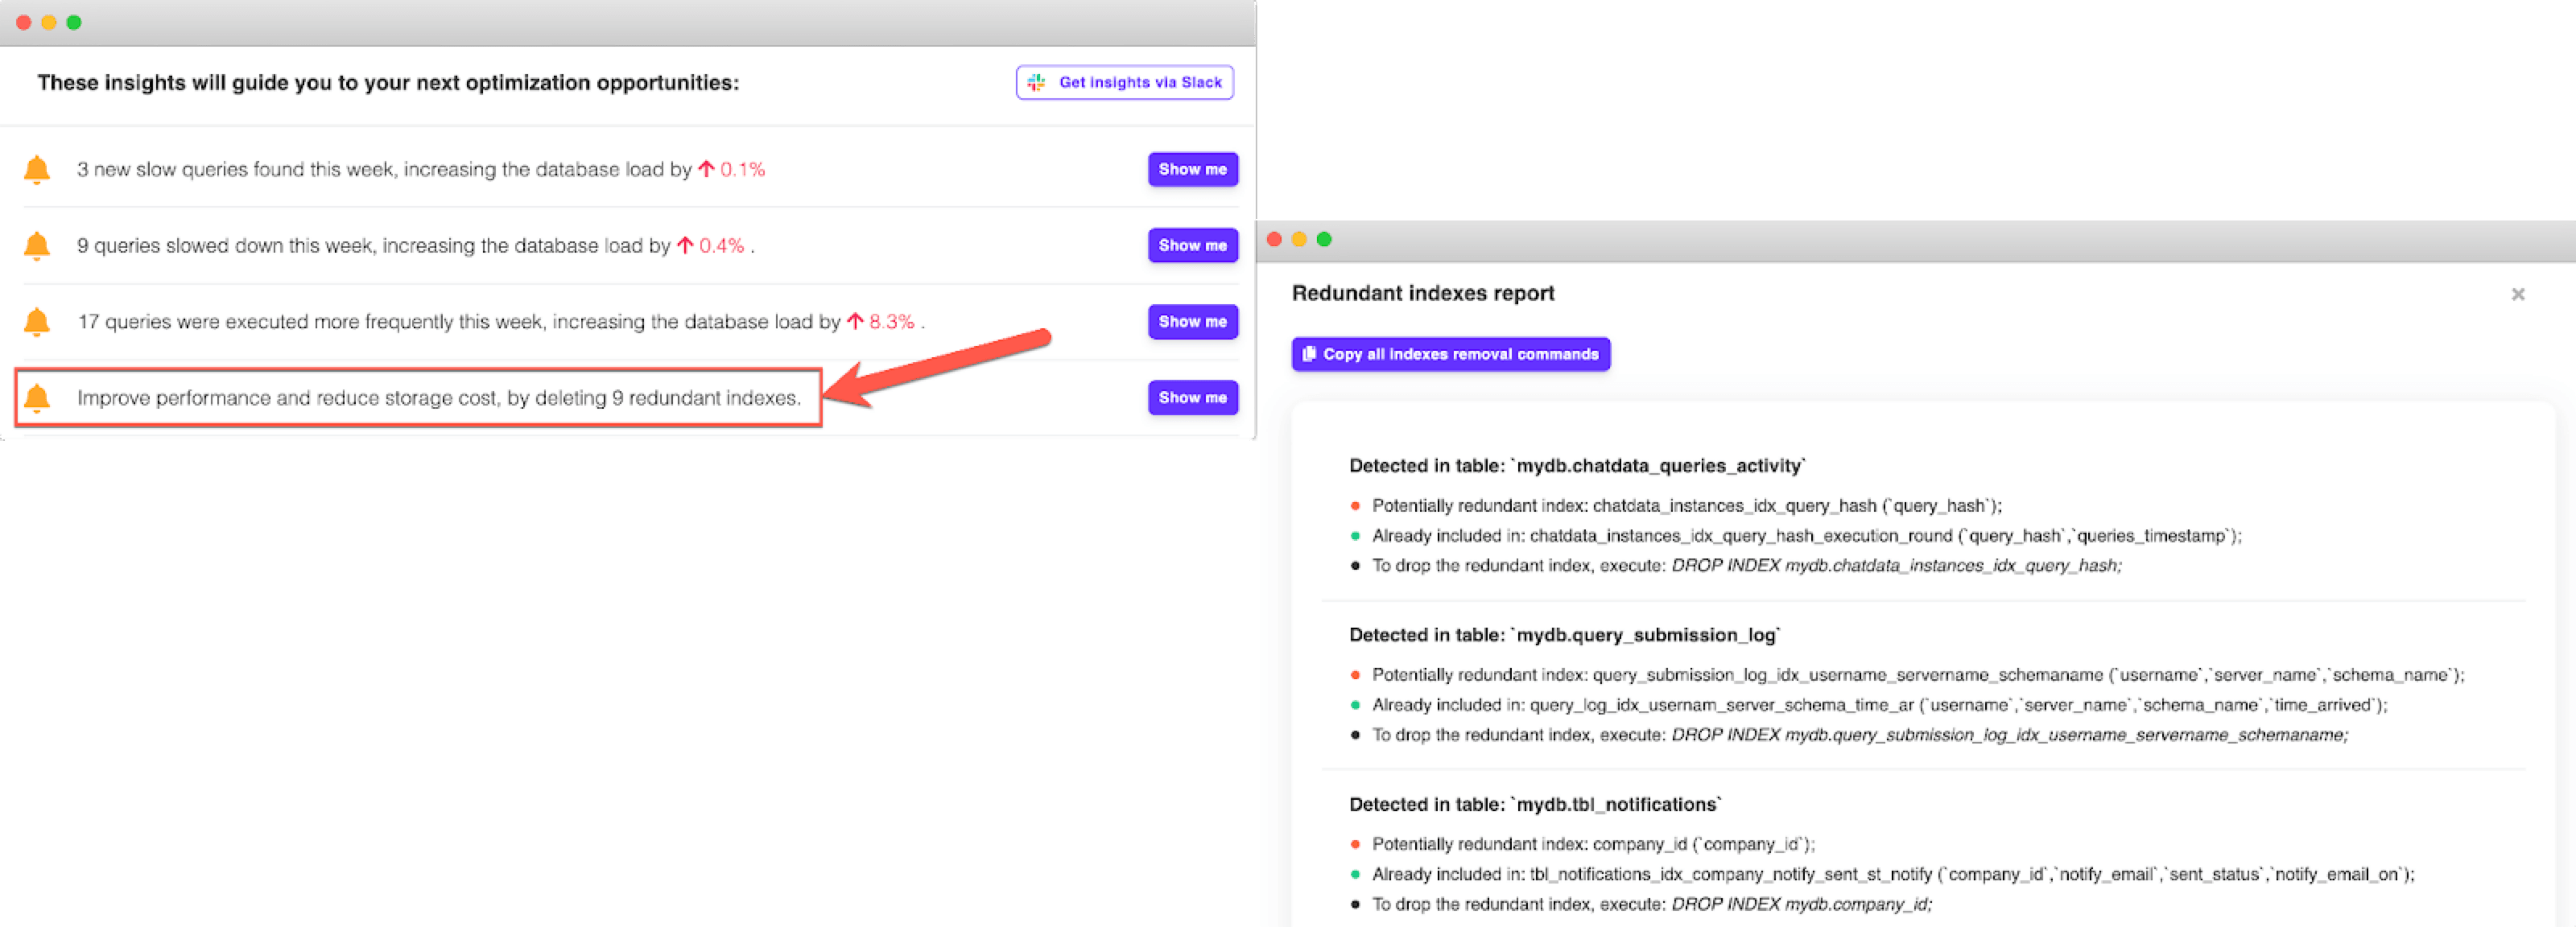The width and height of the screenshot is (2576, 927).
Task: Click green bullet beside tbl_notifications_idx_company_notify
Action: pyautogui.click(x=1355, y=874)
